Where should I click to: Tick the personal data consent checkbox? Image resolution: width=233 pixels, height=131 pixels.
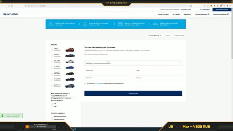85,84
